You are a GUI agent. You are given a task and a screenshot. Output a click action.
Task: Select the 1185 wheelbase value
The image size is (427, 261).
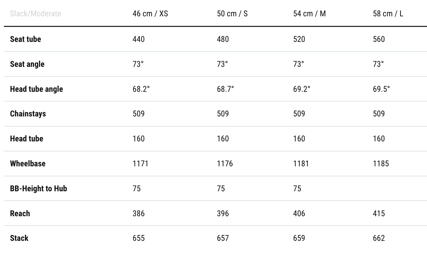click(381, 163)
